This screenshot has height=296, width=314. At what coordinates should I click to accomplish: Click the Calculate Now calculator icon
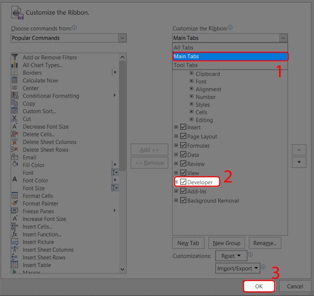[15, 80]
